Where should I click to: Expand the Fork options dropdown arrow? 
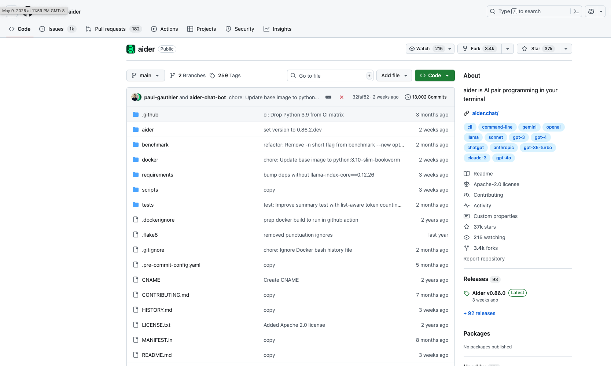(508, 49)
